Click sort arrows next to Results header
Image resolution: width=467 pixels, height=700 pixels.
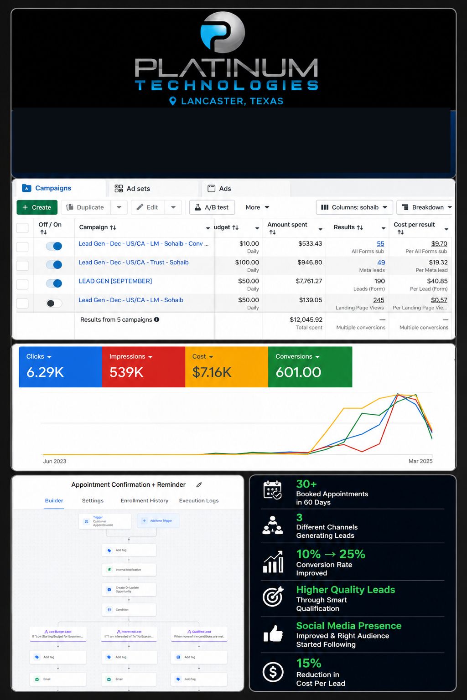[x=360, y=227]
